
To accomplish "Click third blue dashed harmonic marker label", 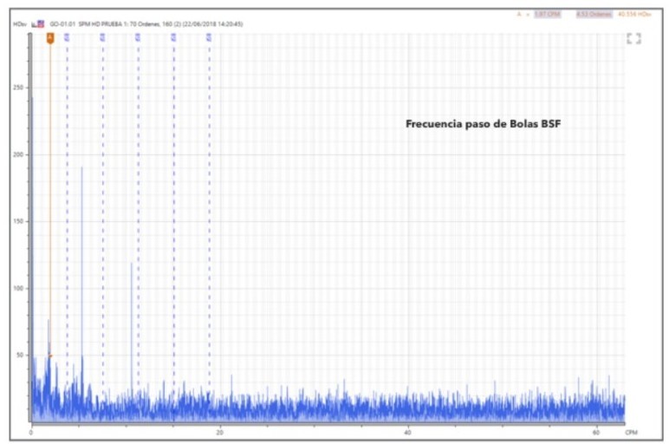I will coord(138,37).
